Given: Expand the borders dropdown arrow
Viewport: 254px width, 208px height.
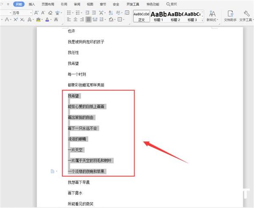Looking at the screenshot, I should point(124,20).
